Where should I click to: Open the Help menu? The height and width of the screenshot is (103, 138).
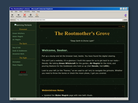(x=38, y=11)
